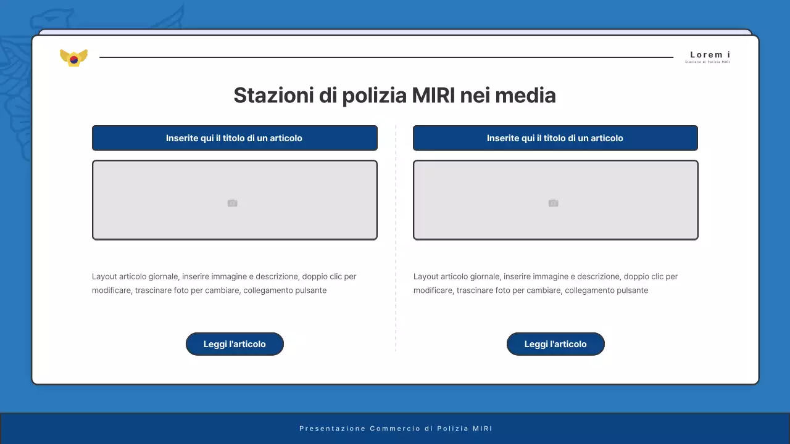Click the 'Stazione di Polizia MIRI' subtitle text
This screenshot has height=444, width=790.
tap(708, 62)
